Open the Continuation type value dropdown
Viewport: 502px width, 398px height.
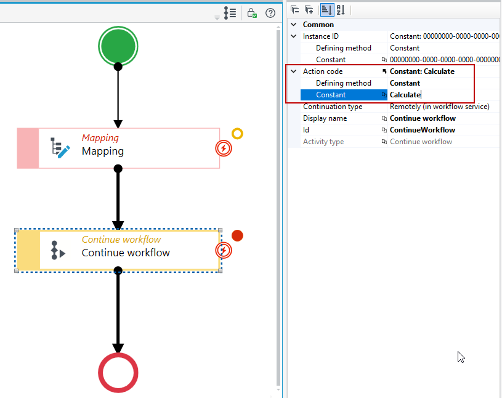443,107
